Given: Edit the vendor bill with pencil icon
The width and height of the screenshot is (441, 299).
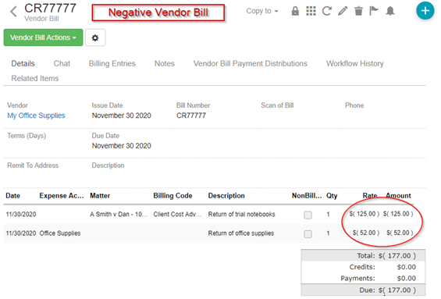Looking at the screenshot, I should click(343, 11).
